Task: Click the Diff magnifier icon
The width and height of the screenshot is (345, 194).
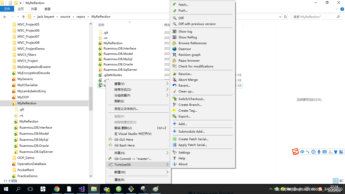Action: (x=175, y=18)
